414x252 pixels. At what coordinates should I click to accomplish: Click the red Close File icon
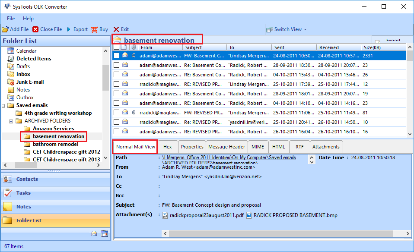(35, 29)
